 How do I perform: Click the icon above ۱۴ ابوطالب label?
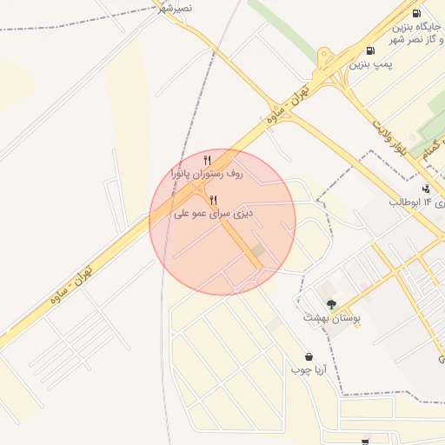426,189
